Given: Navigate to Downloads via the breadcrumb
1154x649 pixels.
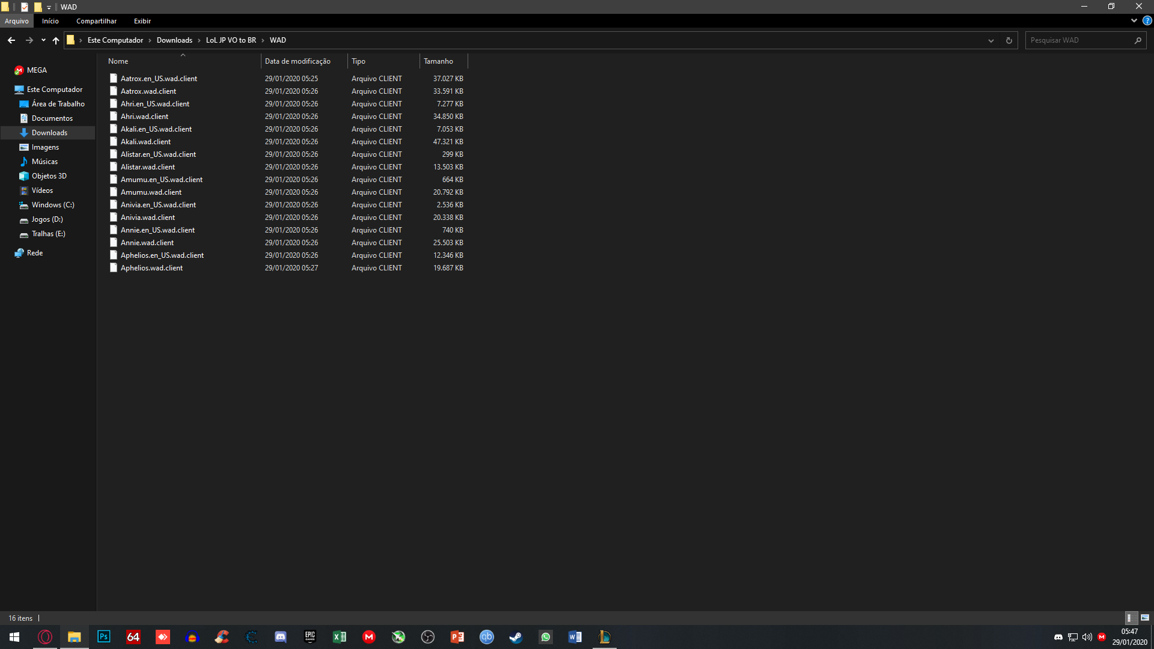Looking at the screenshot, I should click(x=174, y=40).
